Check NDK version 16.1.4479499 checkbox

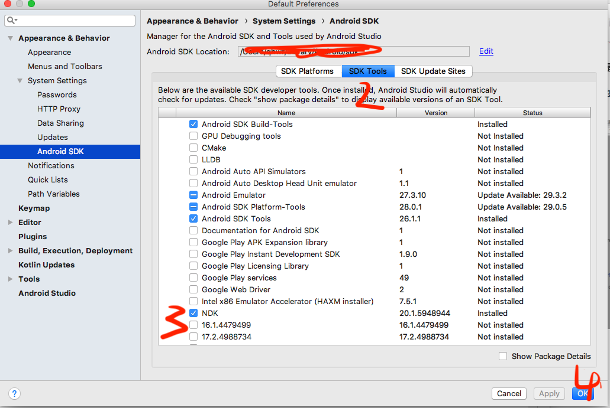pos(193,325)
